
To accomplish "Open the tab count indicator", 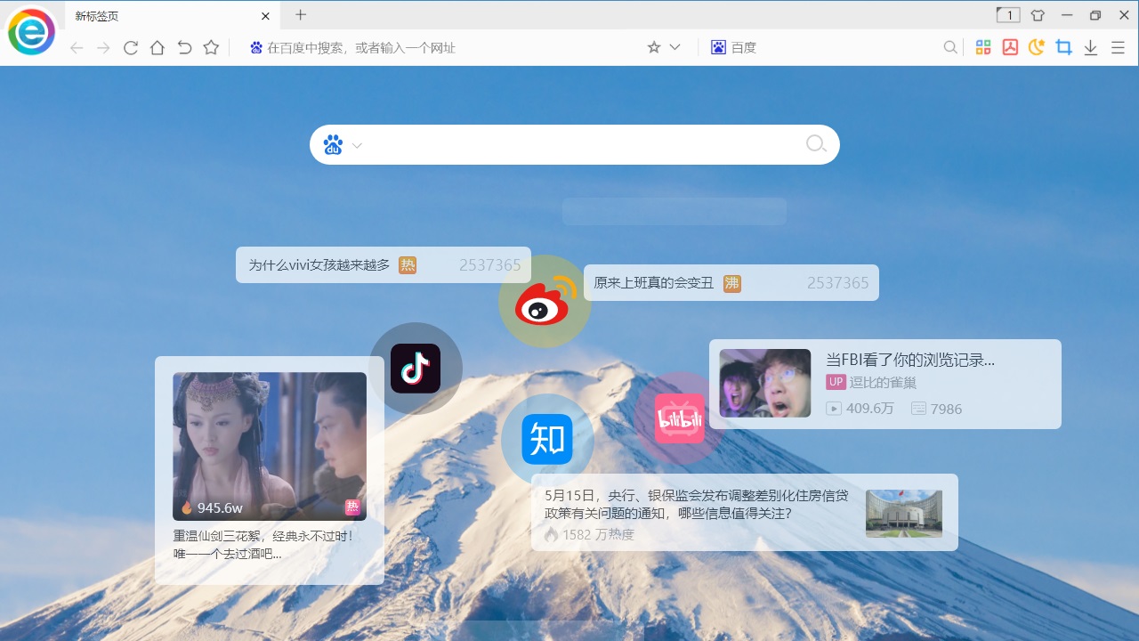I will point(1007,15).
